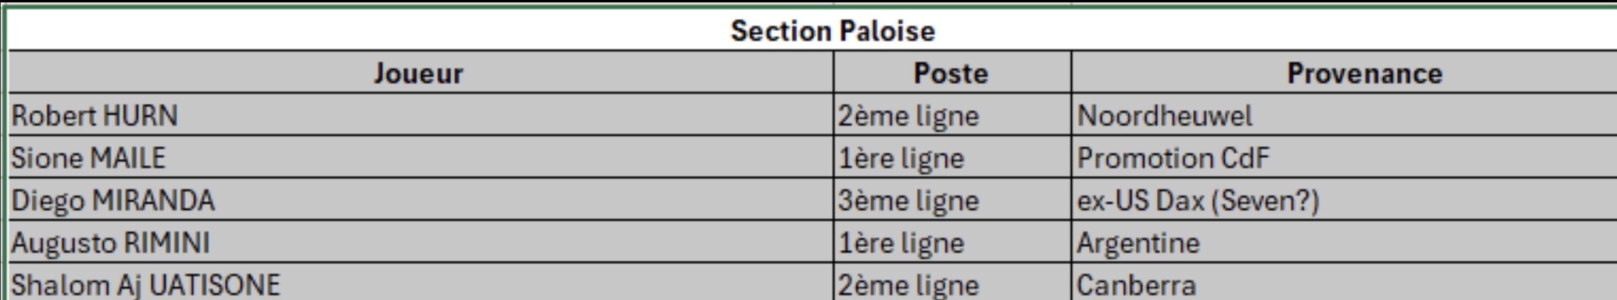Select the Section Paloise title cell
This screenshot has height=300, width=1617.
tap(813, 30)
